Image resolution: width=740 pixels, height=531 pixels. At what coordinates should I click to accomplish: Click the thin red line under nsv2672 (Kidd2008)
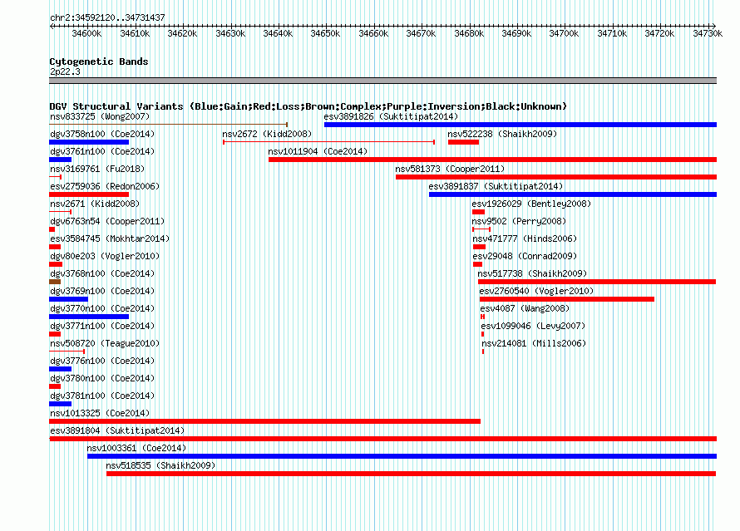click(x=329, y=142)
